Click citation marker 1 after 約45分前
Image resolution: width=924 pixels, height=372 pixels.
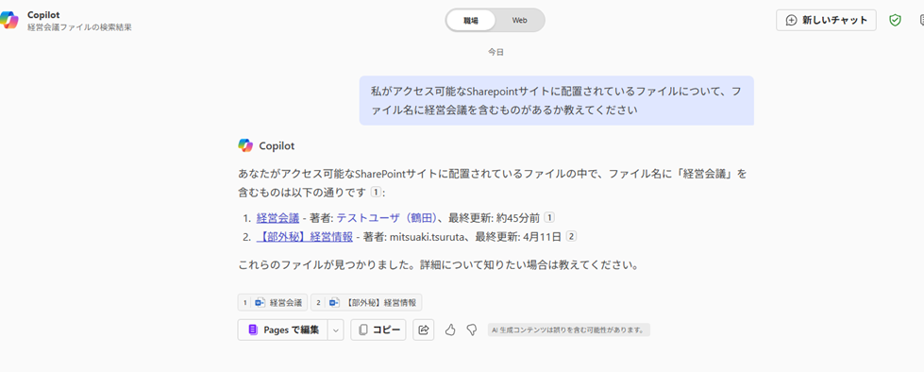pyautogui.click(x=549, y=217)
